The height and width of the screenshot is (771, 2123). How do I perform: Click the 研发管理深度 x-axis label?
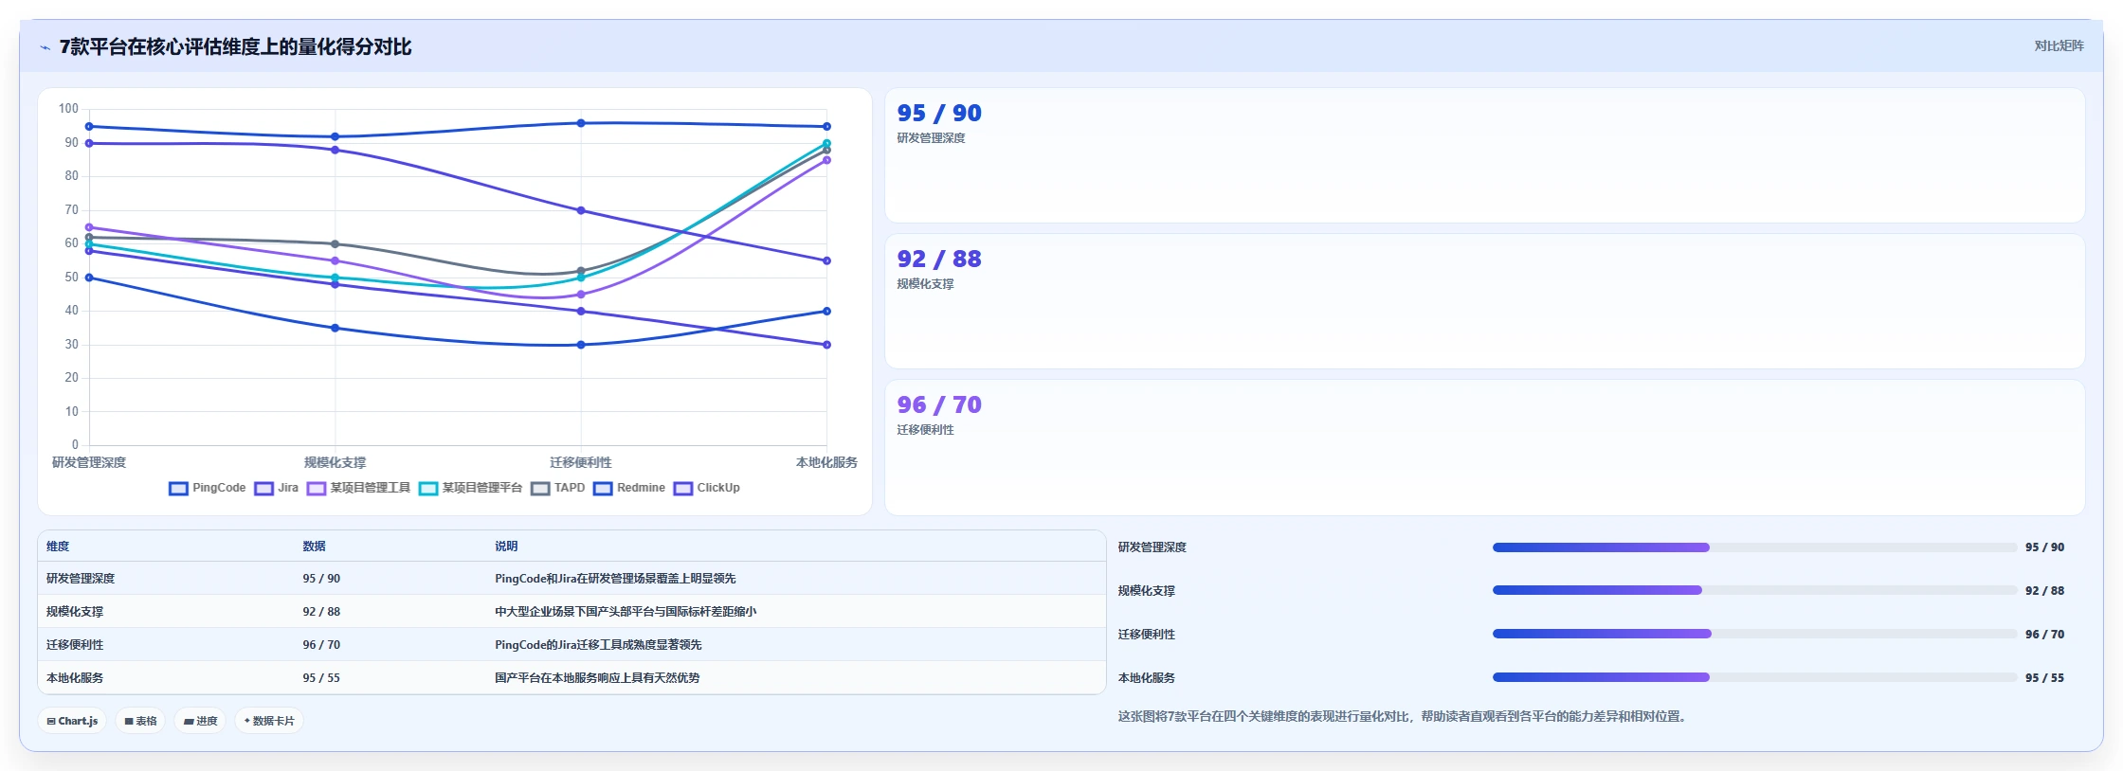pyautogui.click(x=89, y=462)
